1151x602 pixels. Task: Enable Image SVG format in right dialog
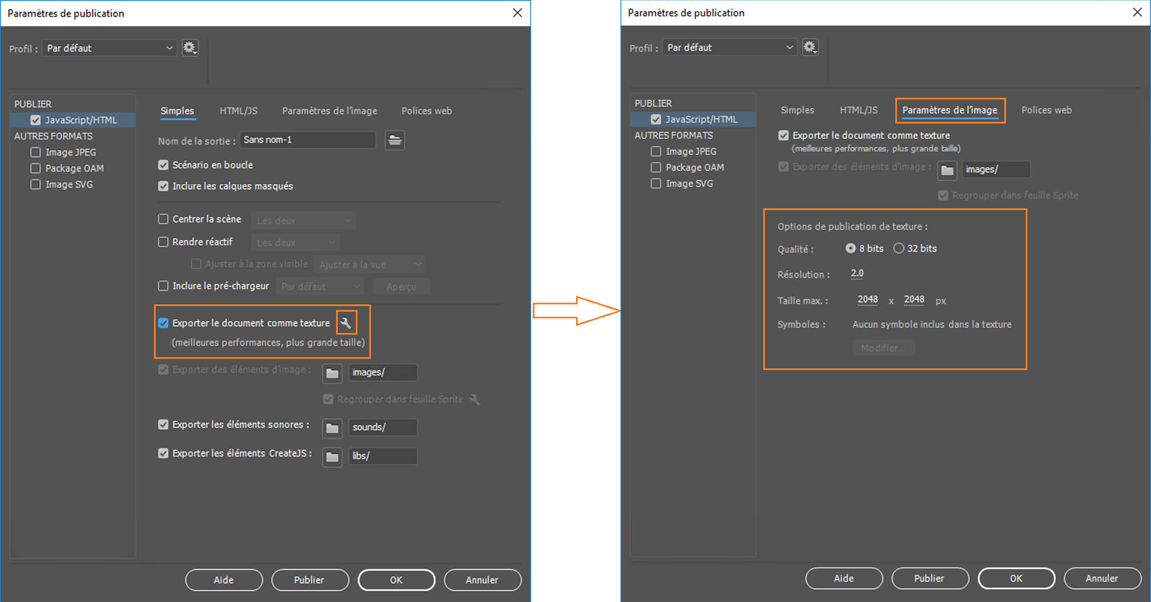point(656,184)
